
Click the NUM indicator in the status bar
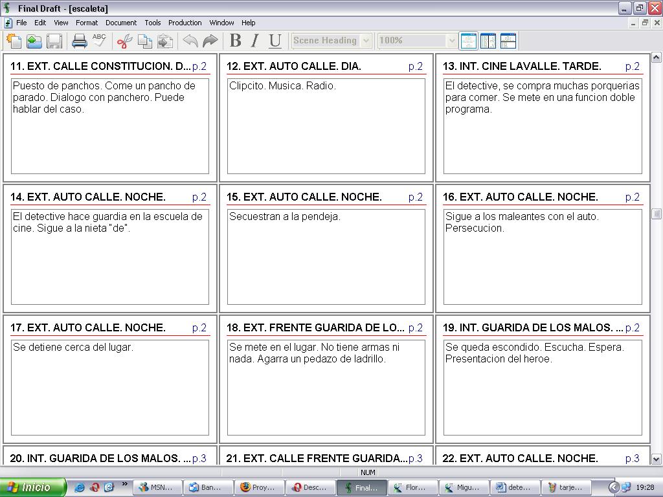(x=368, y=472)
